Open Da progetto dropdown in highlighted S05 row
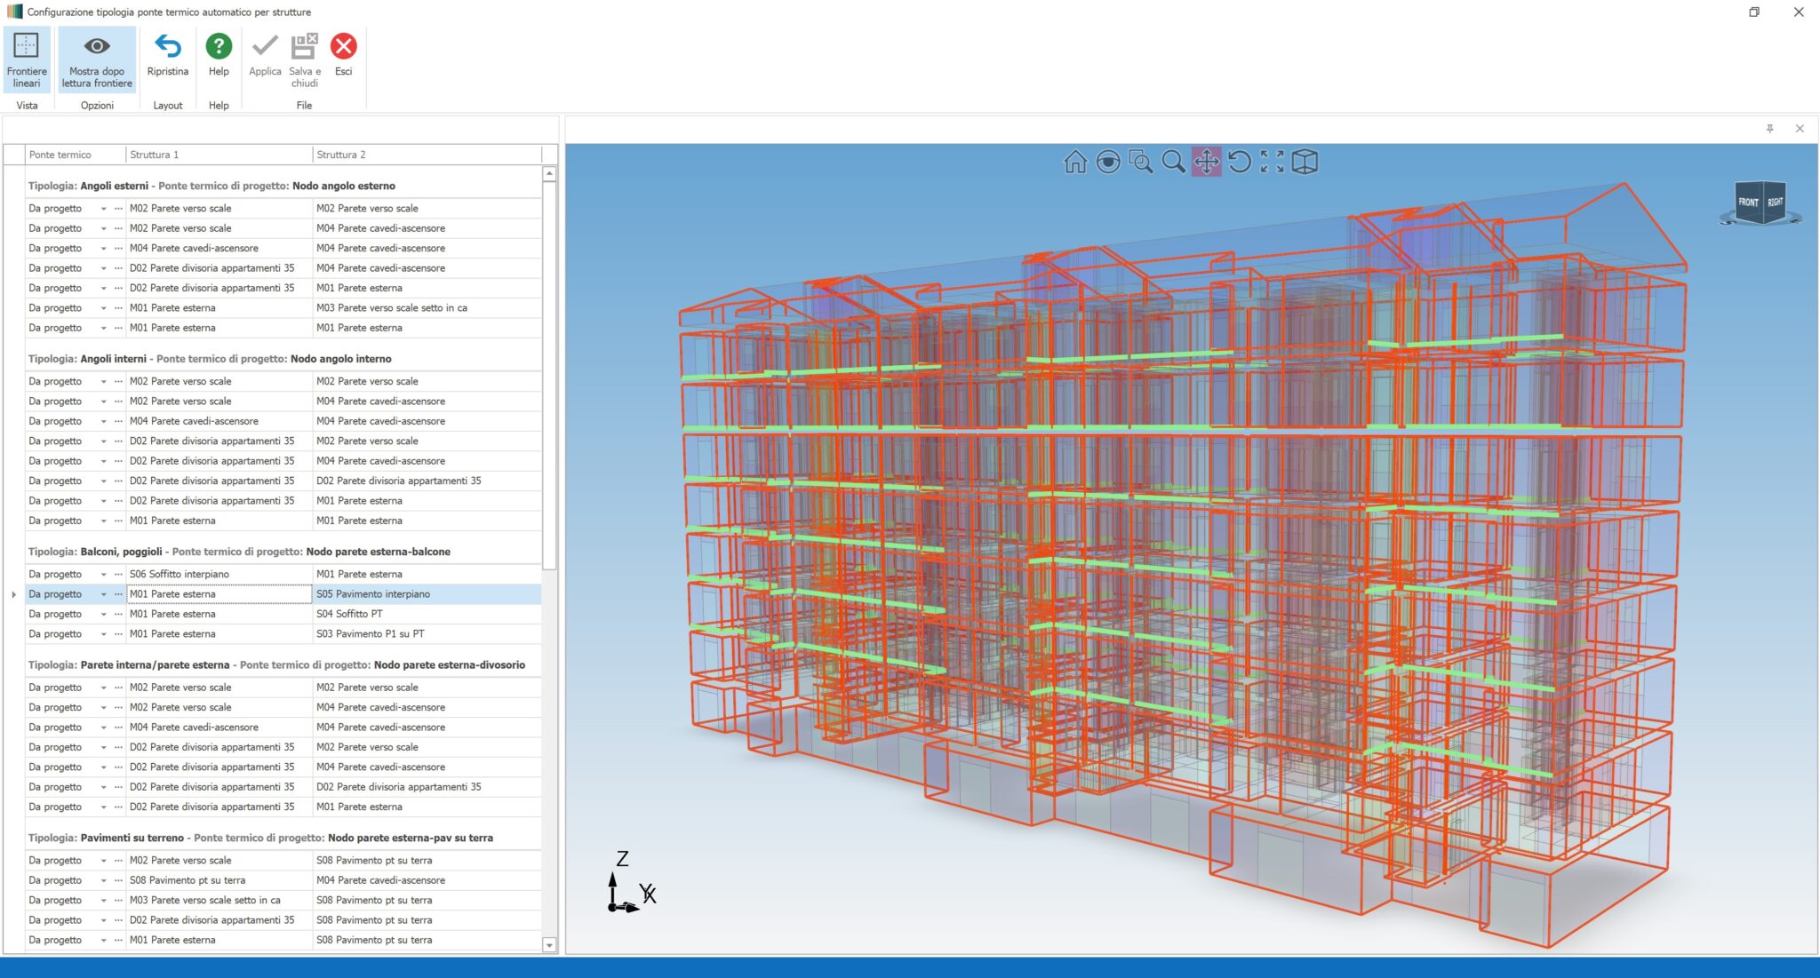Screen dimensions: 1820x978 103,594
